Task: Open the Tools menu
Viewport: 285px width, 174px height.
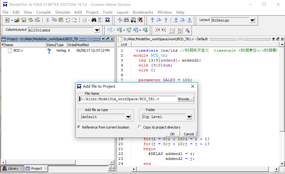Action: coord(108,12)
